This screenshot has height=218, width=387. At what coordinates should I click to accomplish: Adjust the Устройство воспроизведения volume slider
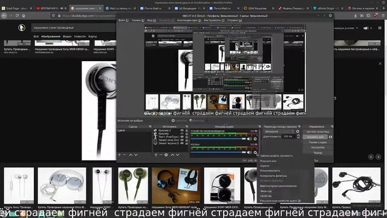(218, 139)
